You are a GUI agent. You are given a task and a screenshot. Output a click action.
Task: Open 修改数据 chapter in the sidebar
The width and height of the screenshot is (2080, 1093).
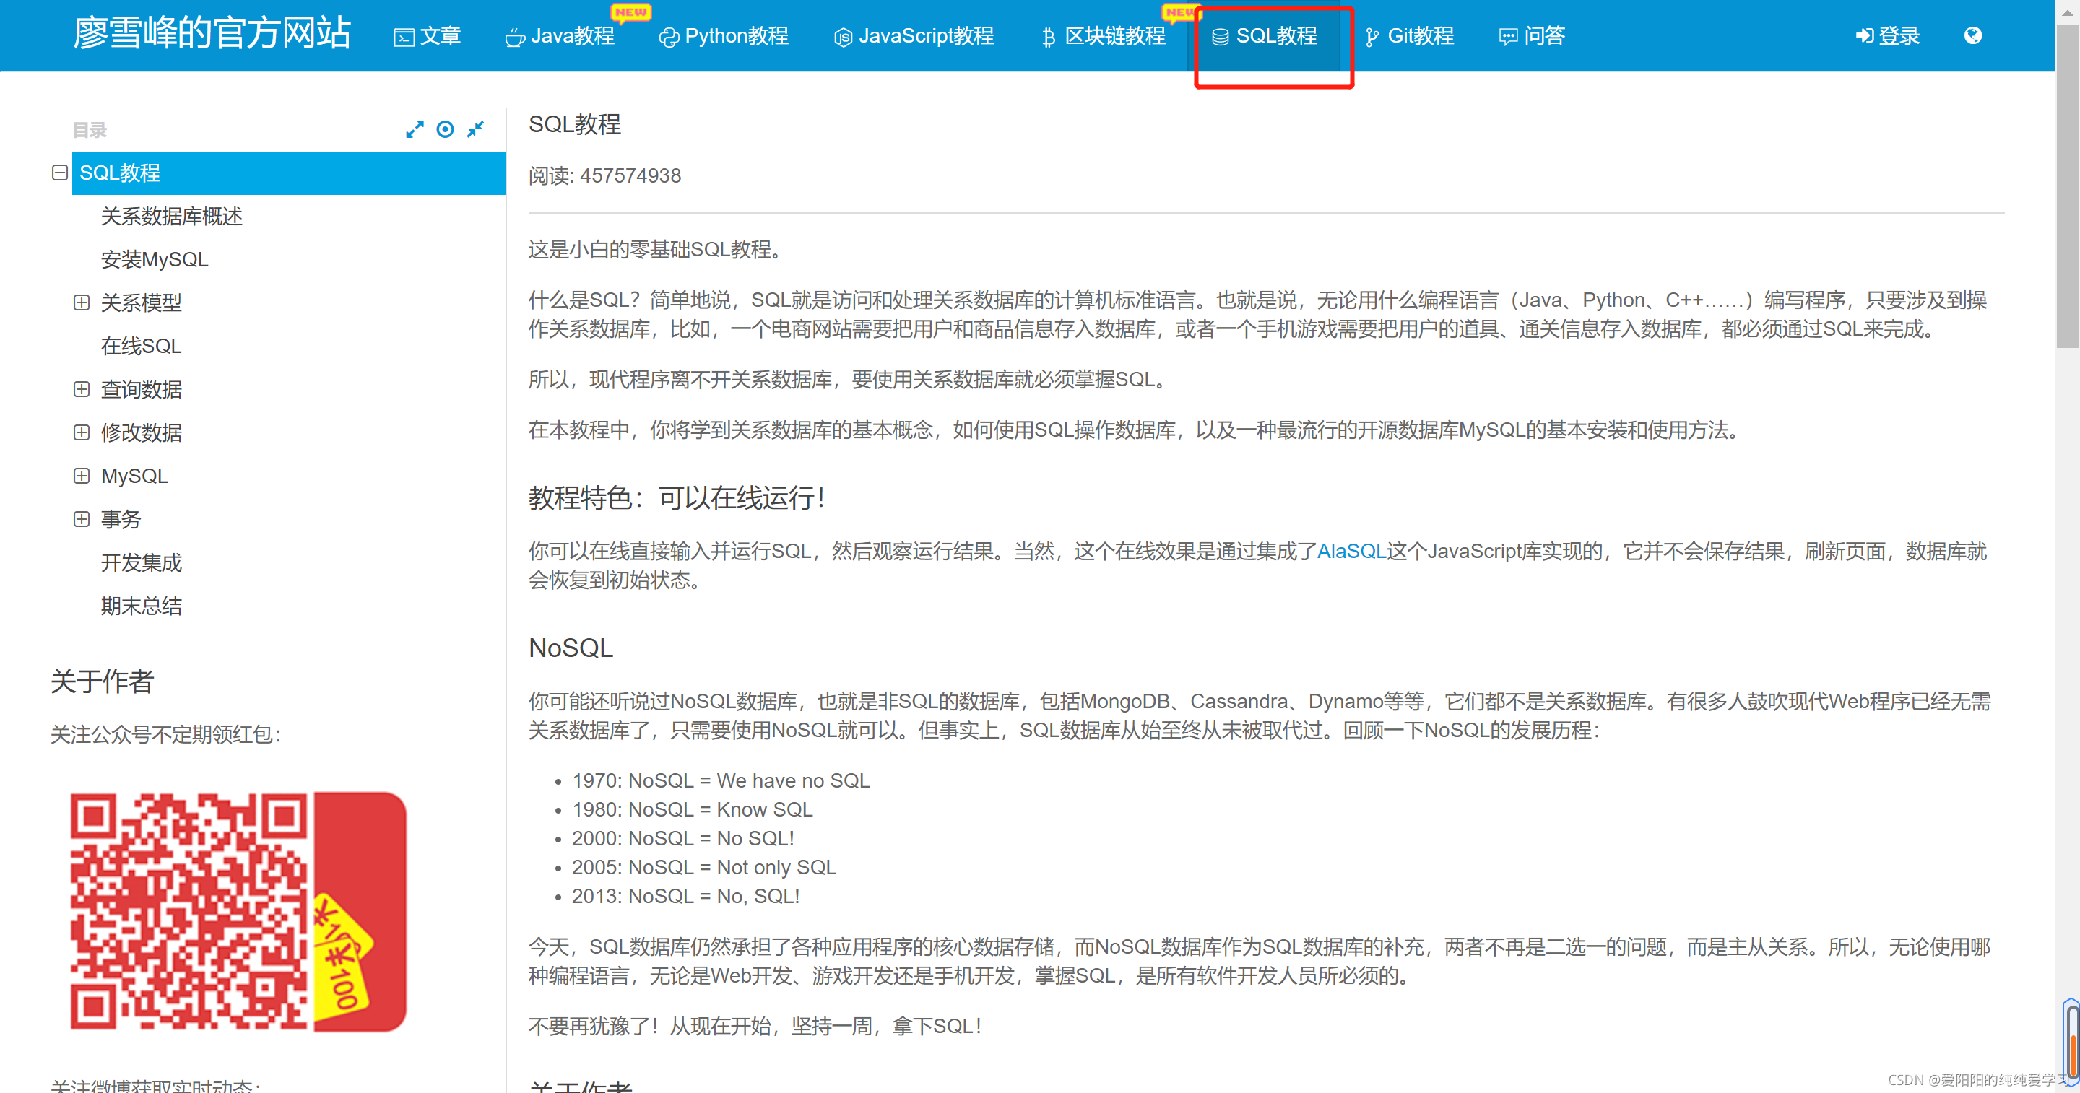click(142, 432)
